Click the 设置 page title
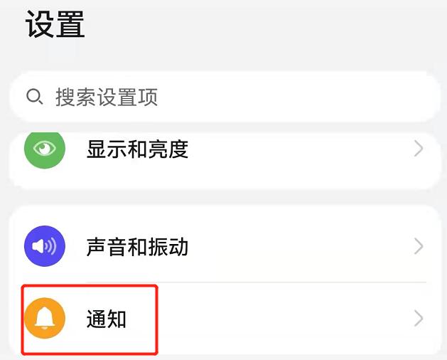Screen dimensions: 447x360 [x=55, y=24]
